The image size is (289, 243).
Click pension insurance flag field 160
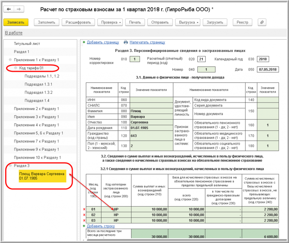268,125
